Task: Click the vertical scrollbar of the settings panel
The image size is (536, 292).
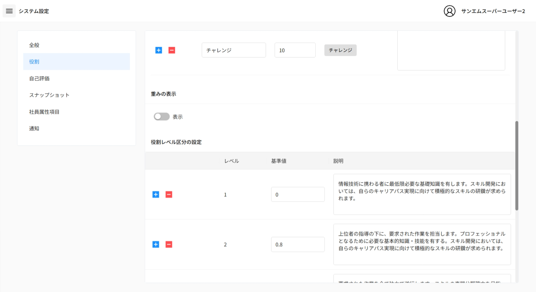Action: coord(517,166)
